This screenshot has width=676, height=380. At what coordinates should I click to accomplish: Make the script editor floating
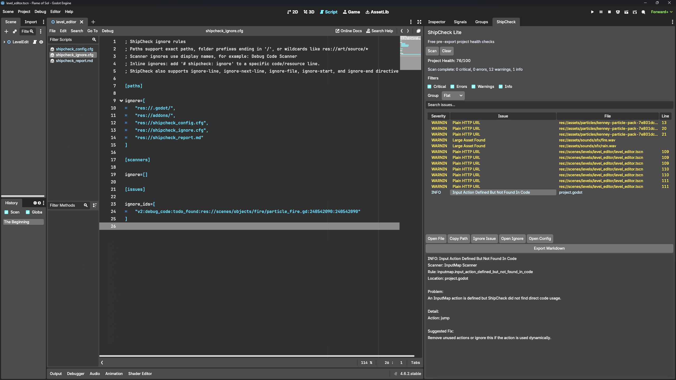(419, 31)
